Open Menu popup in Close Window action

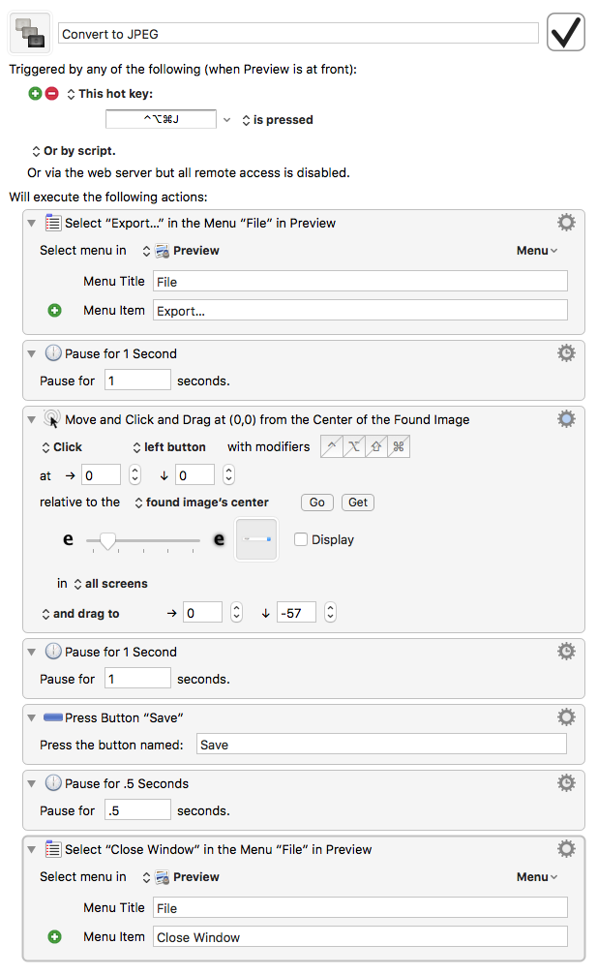[537, 877]
